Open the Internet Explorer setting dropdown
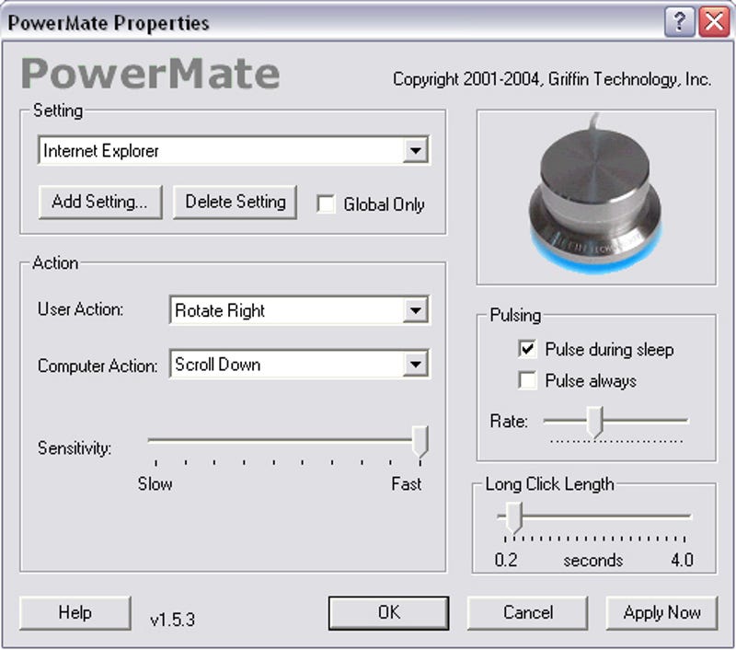Viewport: 736px width, 650px height. tap(234, 151)
